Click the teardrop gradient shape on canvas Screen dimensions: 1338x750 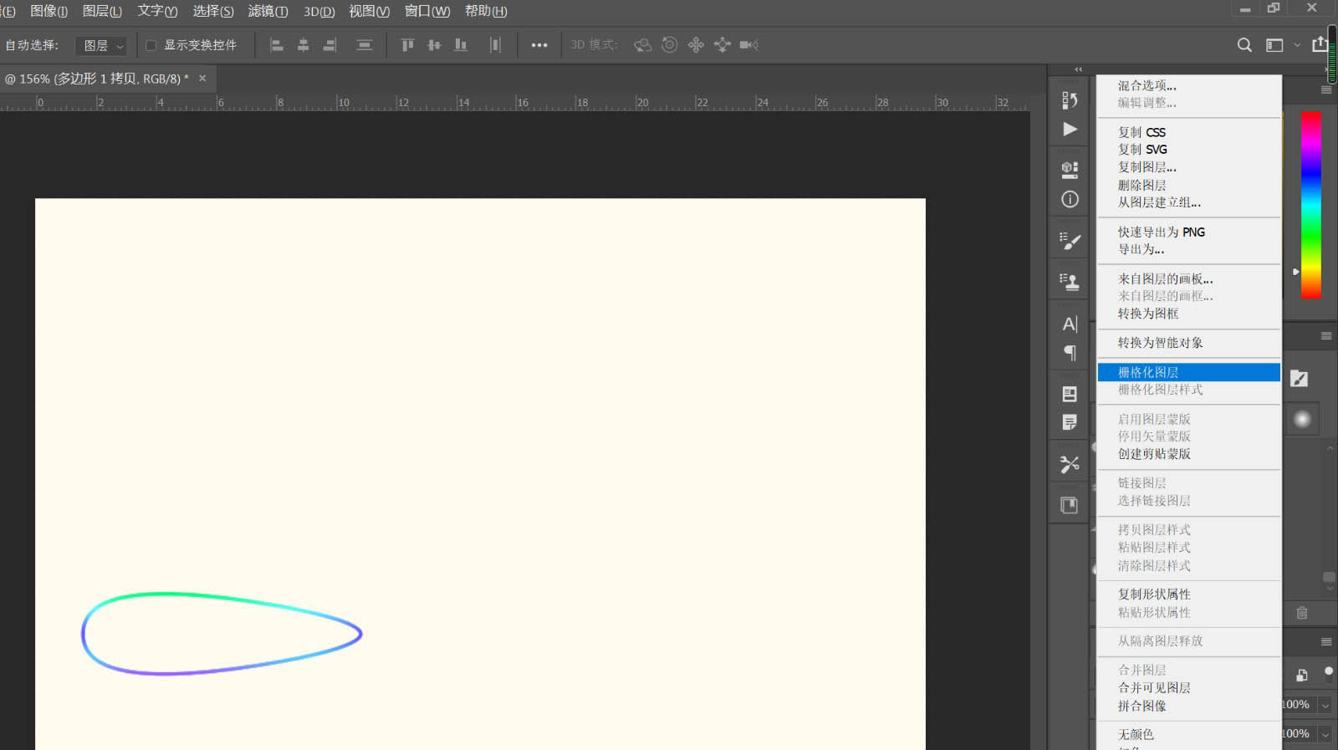222,634
